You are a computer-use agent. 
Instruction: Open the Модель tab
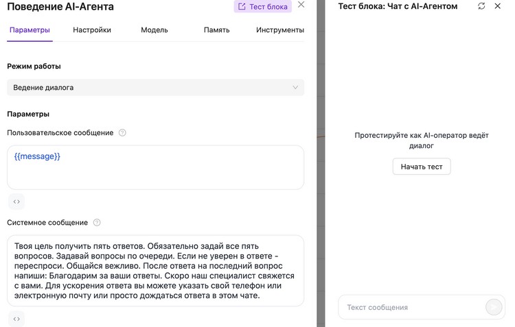pyautogui.click(x=154, y=30)
